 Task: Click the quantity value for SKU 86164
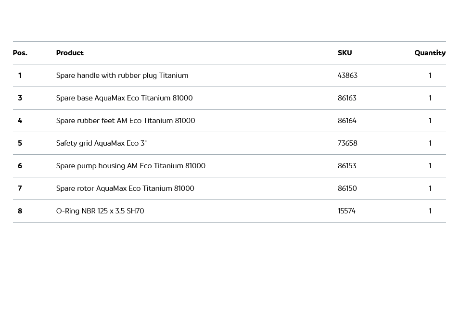pyautogui.click(x=430, y=121)
